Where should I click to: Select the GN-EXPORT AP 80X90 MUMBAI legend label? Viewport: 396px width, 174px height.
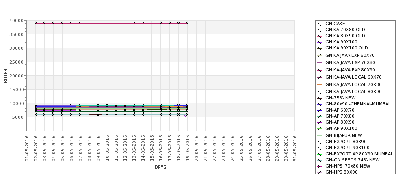coord(359,154)
